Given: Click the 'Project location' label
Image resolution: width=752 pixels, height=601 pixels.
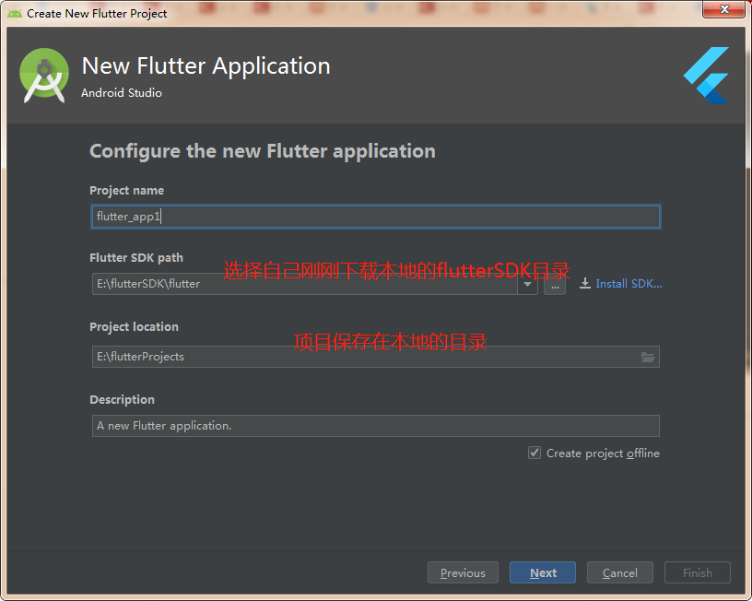Looking at the screenshot, I should click(134, 326).
